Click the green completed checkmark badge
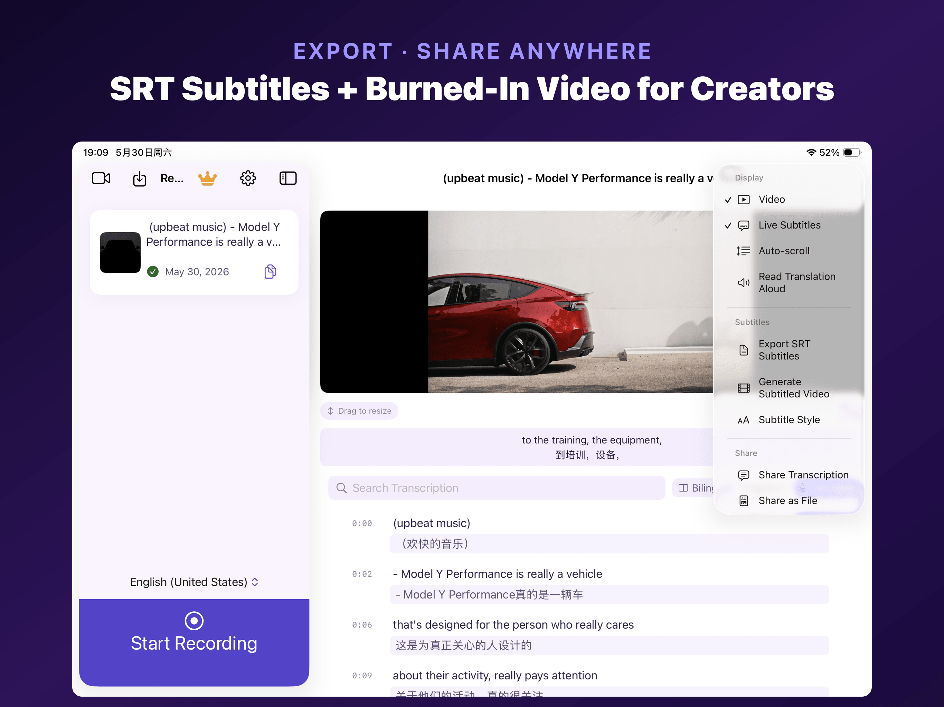Viewport: 944px width, 707px height. [153, 272]
